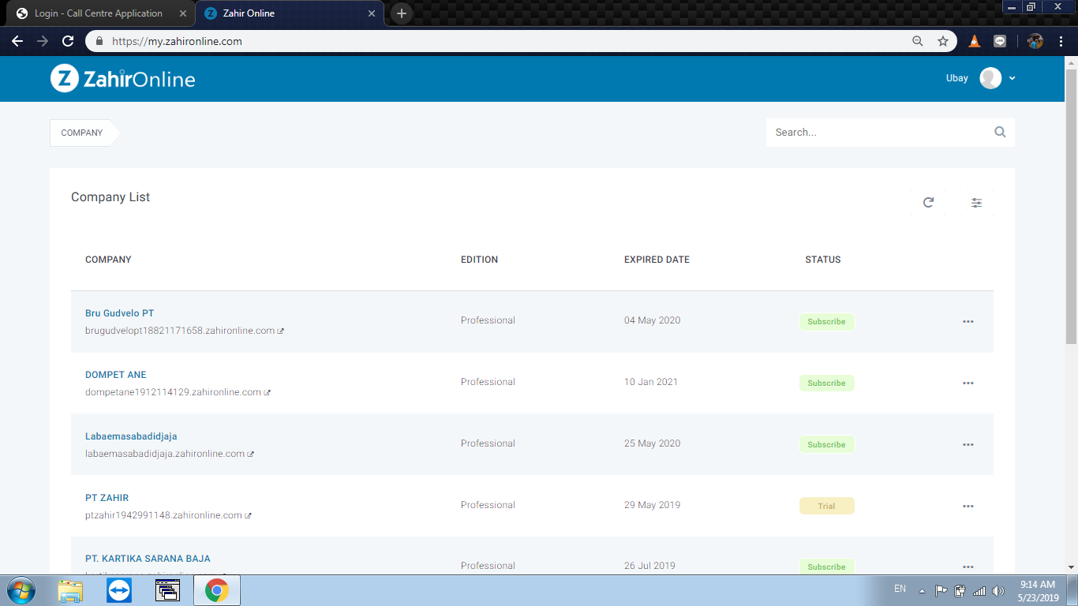
Task: Open external link icon for ptzahir1942991148 URL
Action: (x=249, y=516)
